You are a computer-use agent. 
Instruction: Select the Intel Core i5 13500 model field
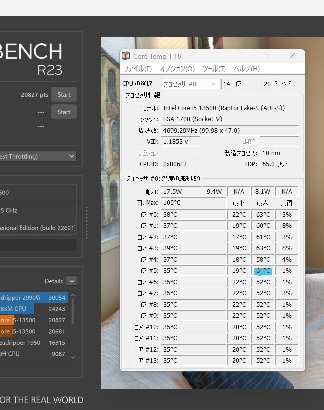[230, 108]
